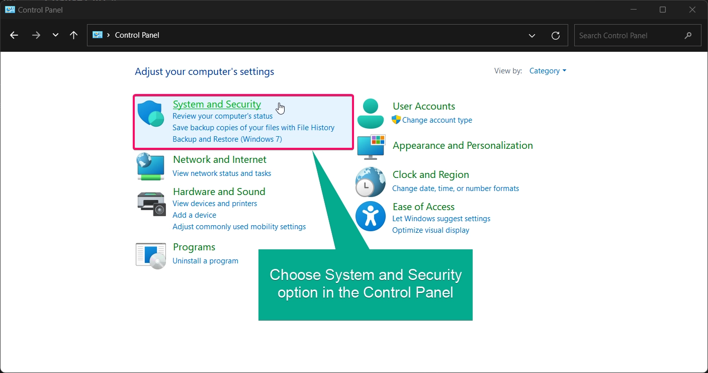The height and width of the screenshot is (373, 708).
Task: Click the Hardware and Sound printer icon
Action: coord(151,204)
